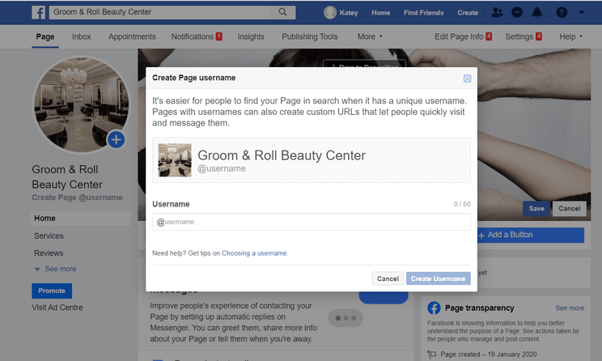Image resolution: width=602 pixels, height=361 pixels.
Task: Expand the Help dropdown
Action: coord(571,36)
